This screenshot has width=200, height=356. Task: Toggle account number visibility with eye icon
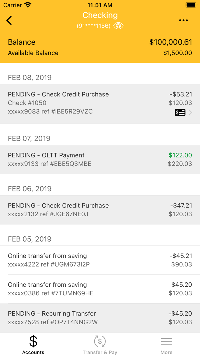118,26
